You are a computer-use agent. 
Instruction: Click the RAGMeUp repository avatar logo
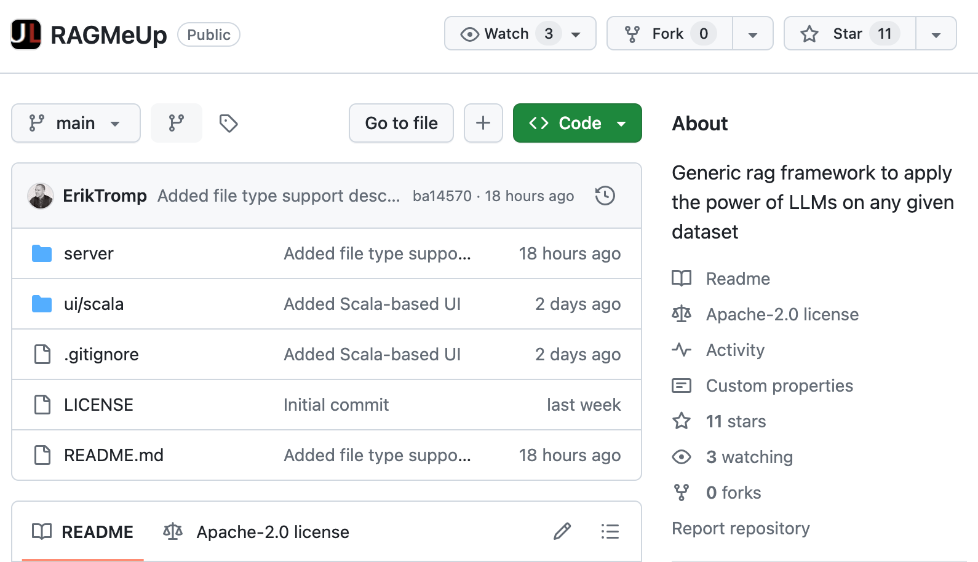(x=26, y=34)
